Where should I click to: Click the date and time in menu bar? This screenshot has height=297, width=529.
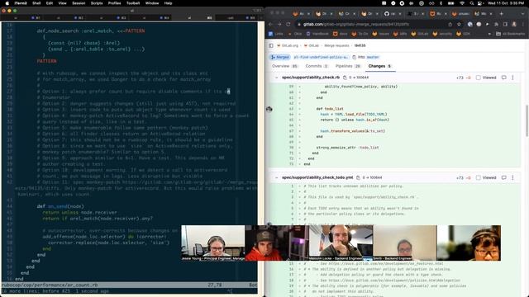[x=506, y=3]
